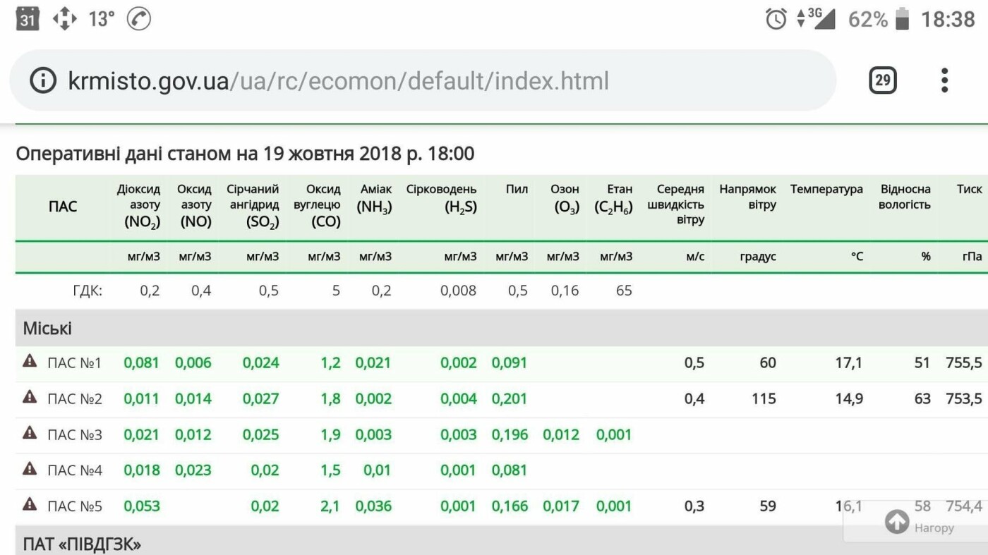This screenshot has height=555, width=988.
Task: Tap the Міські section header row
Action: (47, 329)
